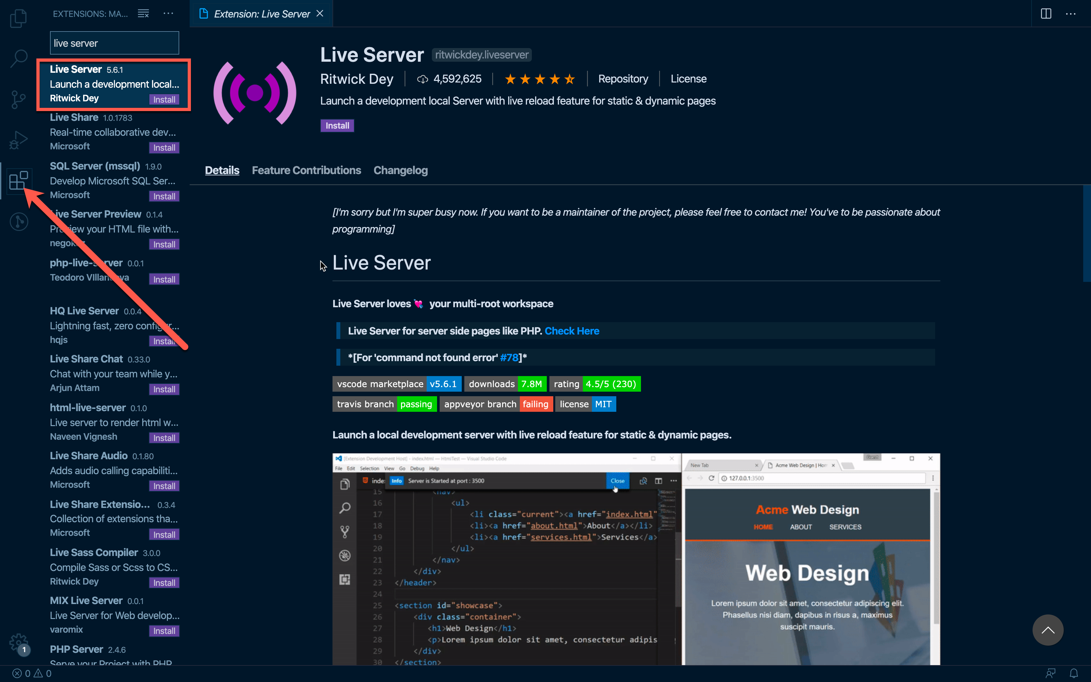The width and height of the screenshot is (1091, 682).
Task: Click the Check Here link for PHP server
Action: 572,330
